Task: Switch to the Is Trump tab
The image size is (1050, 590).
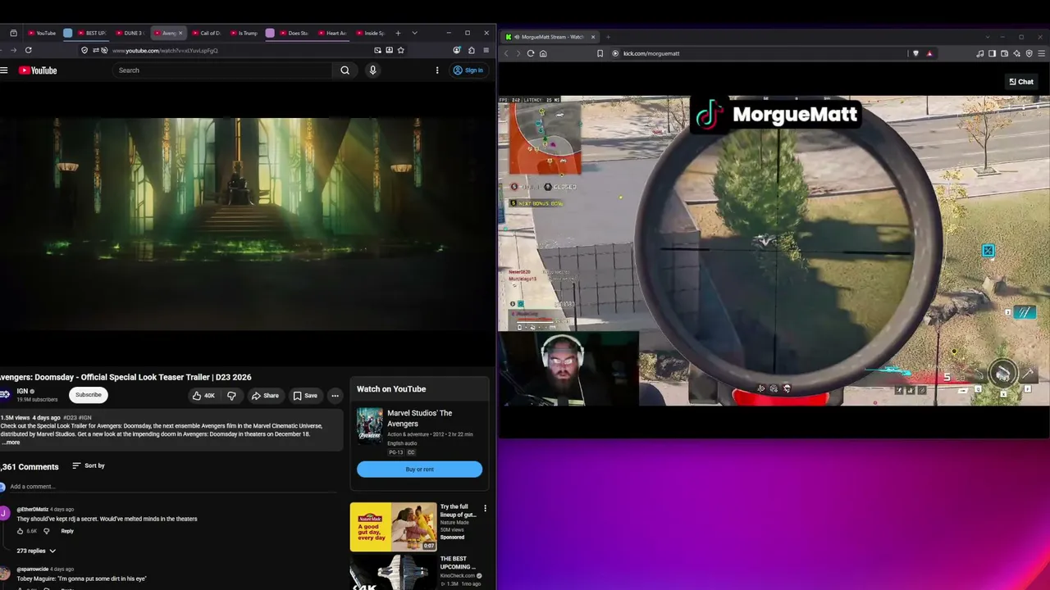Action: (x=245, y=33)
